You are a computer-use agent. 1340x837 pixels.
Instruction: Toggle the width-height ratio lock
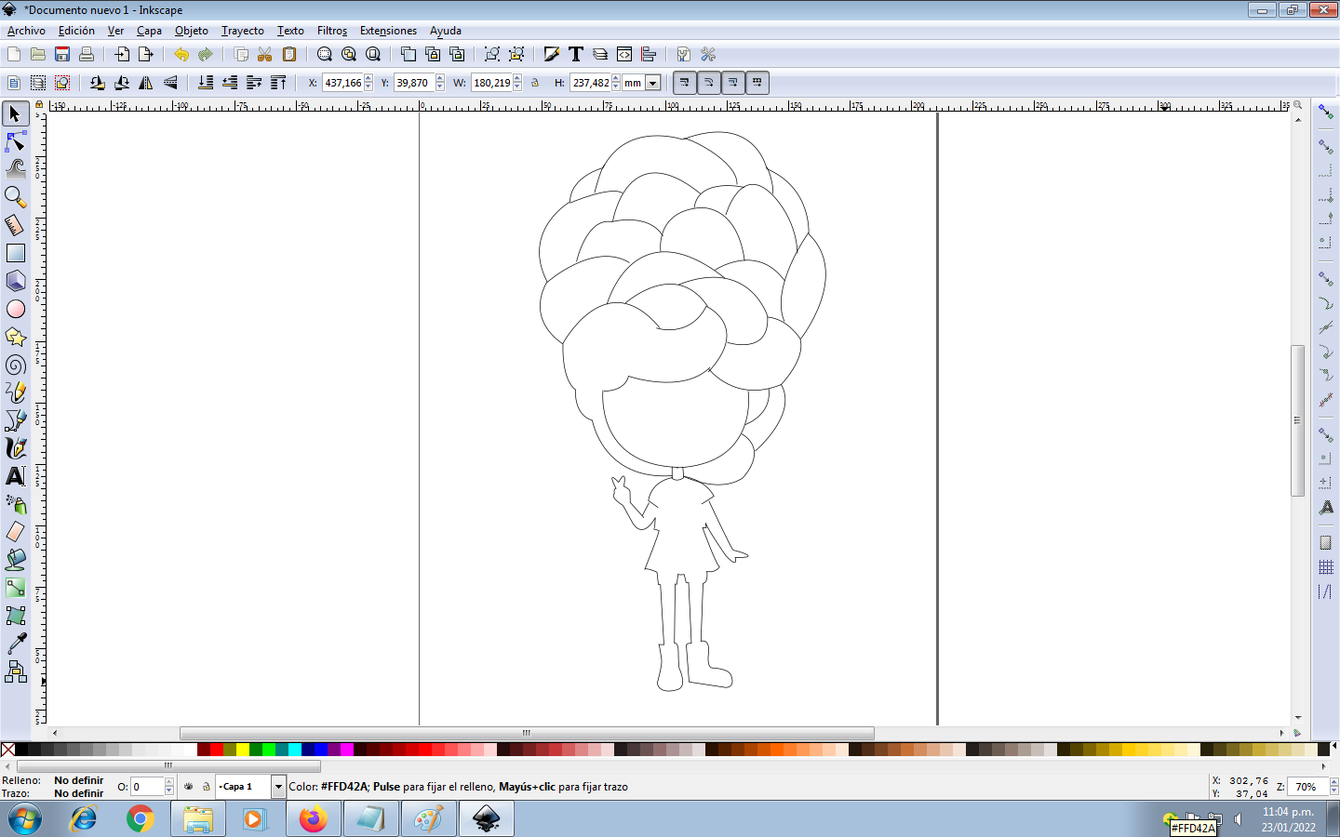point(535,83)
